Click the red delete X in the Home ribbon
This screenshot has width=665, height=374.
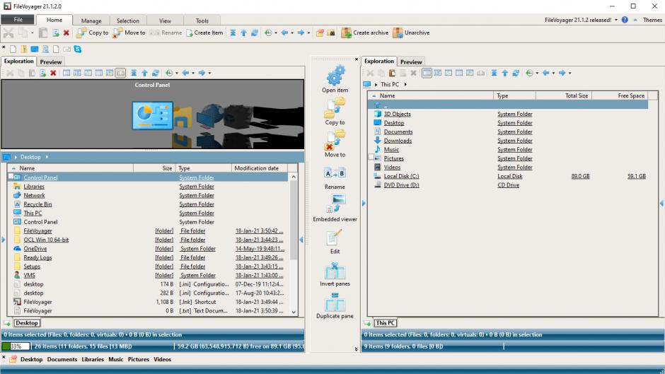point(66,33)
